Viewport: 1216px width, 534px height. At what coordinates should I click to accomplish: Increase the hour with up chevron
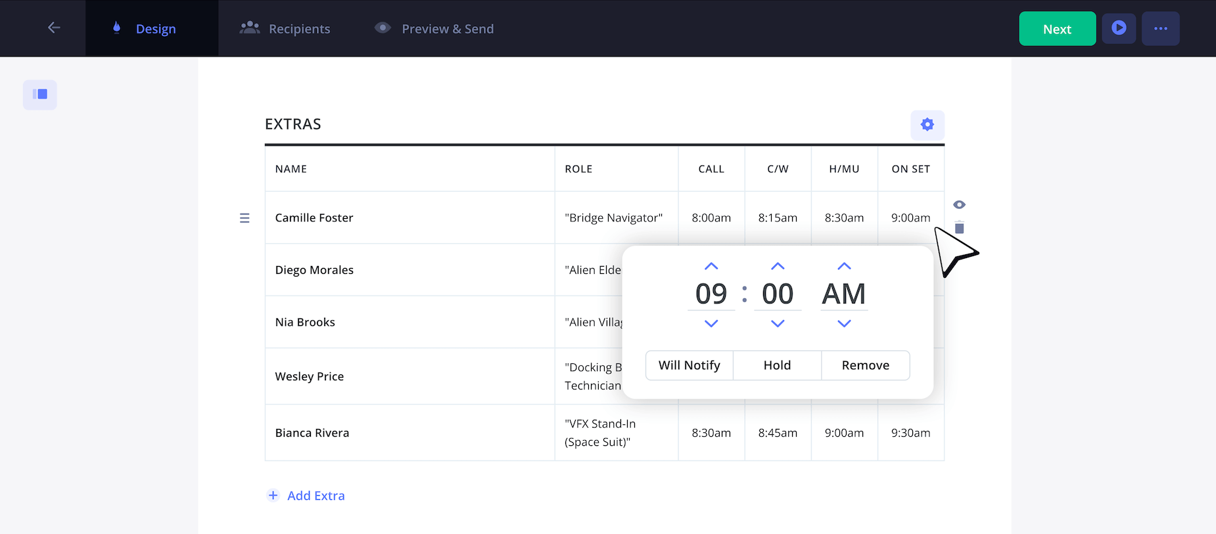tap(711, 266)
